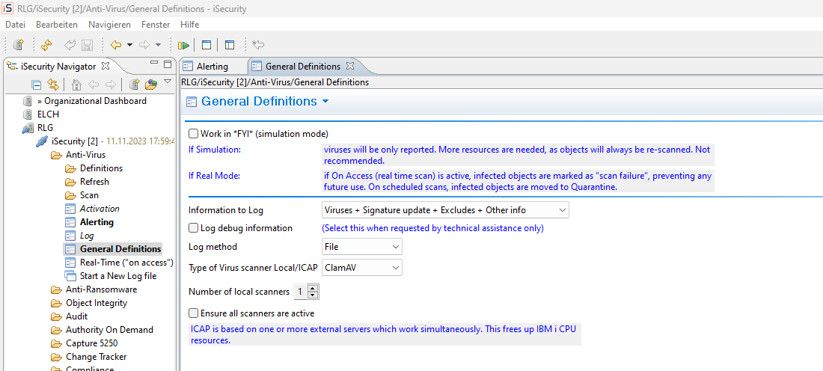Open the Bearbeiten menu
This screenshot has height=371, width=823.
[x=57, y=25]
